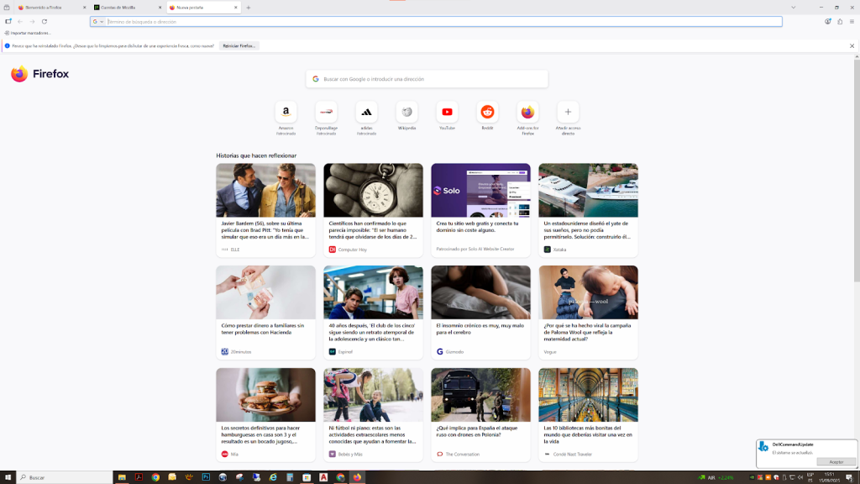Viewport: 860px width, 484px height.
Task: Click the Google search box on page
Action: click(427, 79)
